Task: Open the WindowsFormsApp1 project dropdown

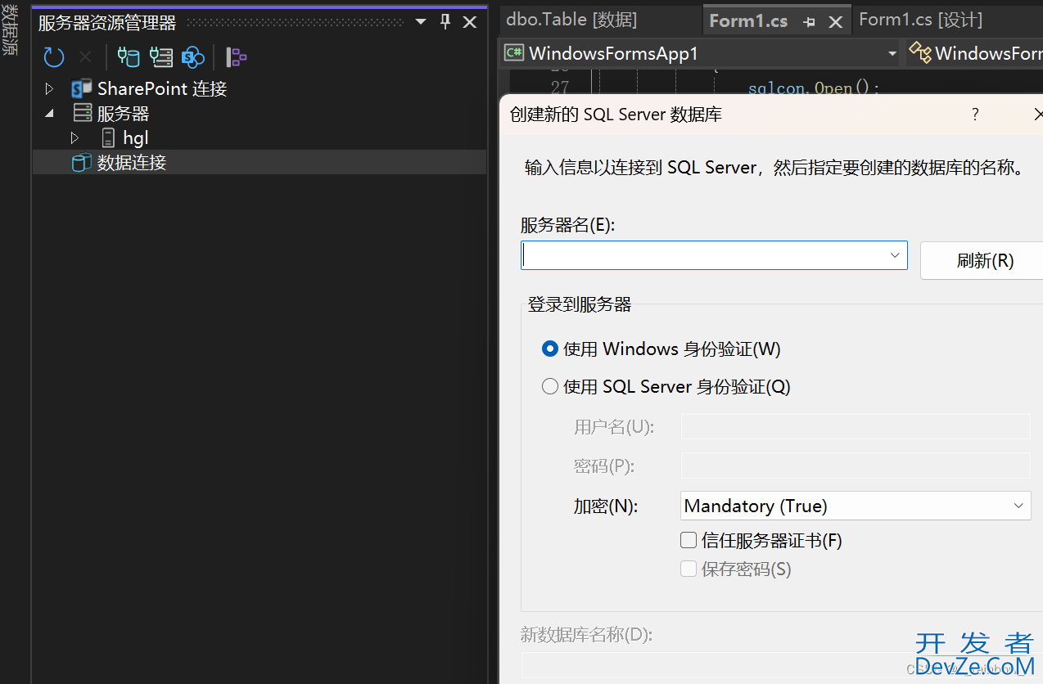Action: pyautogui.click(x=892, y=53)
